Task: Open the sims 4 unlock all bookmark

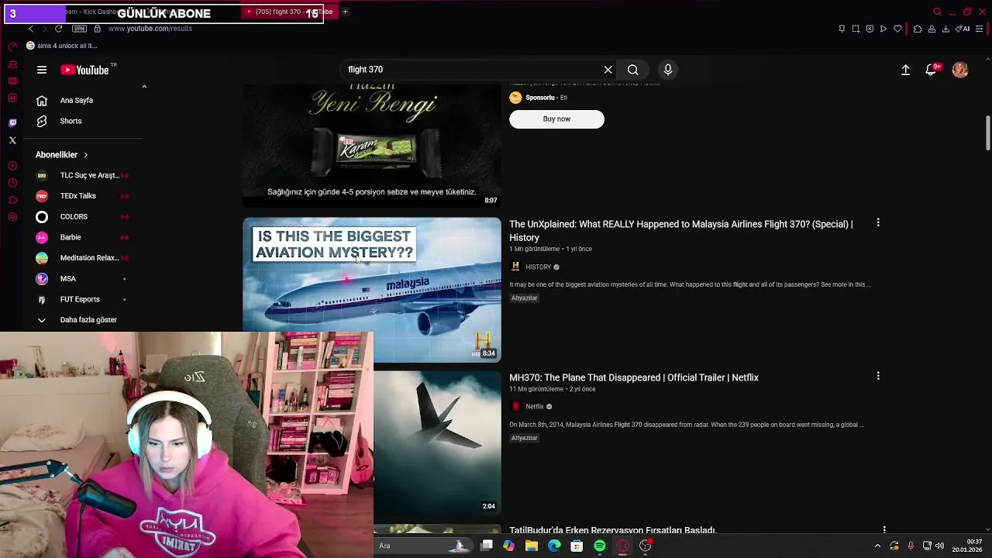Action: click(62, 46)
